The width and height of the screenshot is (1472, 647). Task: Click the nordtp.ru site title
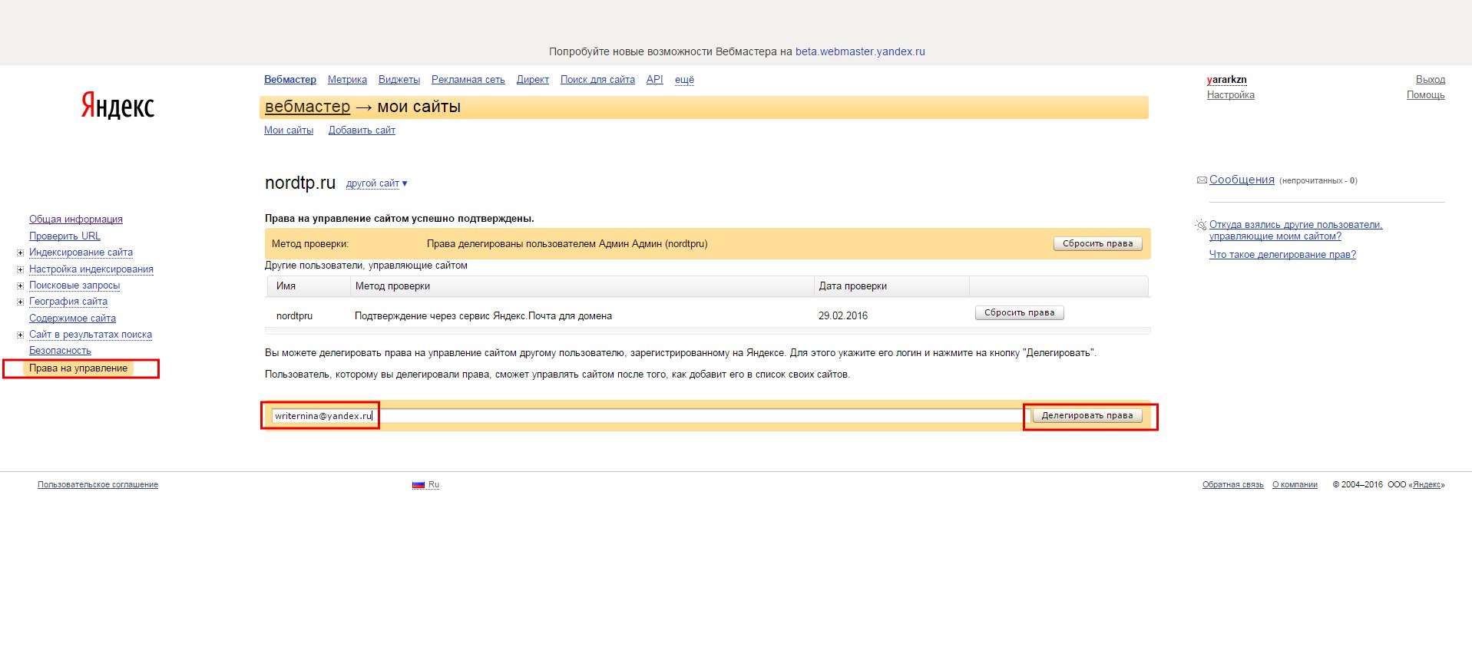tap(300, 183)
